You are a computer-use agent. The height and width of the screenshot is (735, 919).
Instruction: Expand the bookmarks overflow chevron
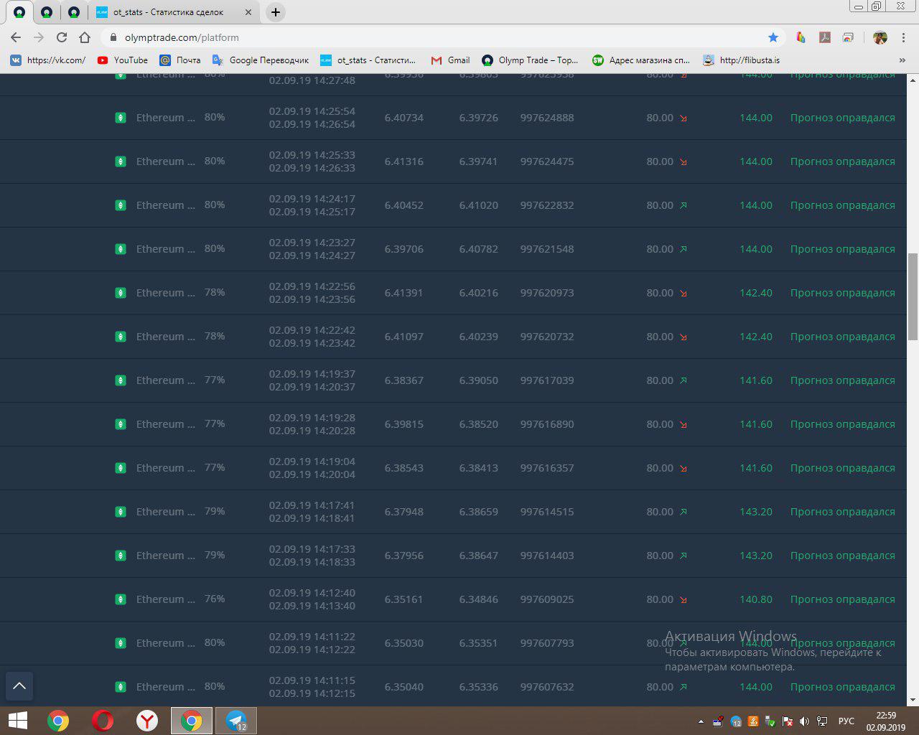pyautogui.click(x=902, y=60)
